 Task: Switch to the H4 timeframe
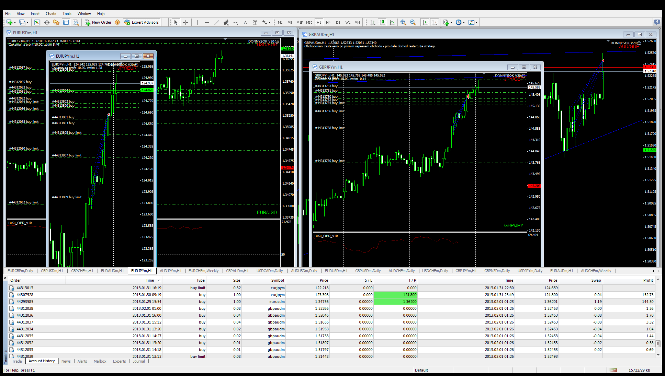click(328, 22)
